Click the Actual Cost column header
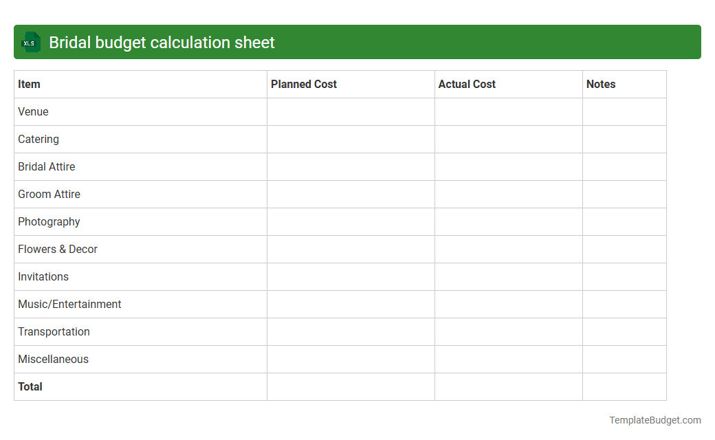 (x=467, y=84)
